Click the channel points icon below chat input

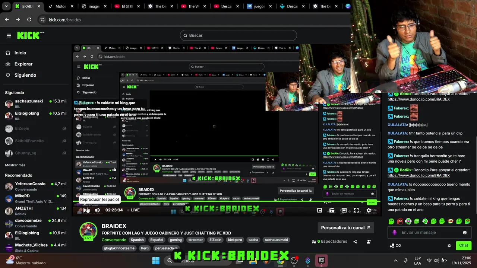pyautogui.click(x=392, y=246)
